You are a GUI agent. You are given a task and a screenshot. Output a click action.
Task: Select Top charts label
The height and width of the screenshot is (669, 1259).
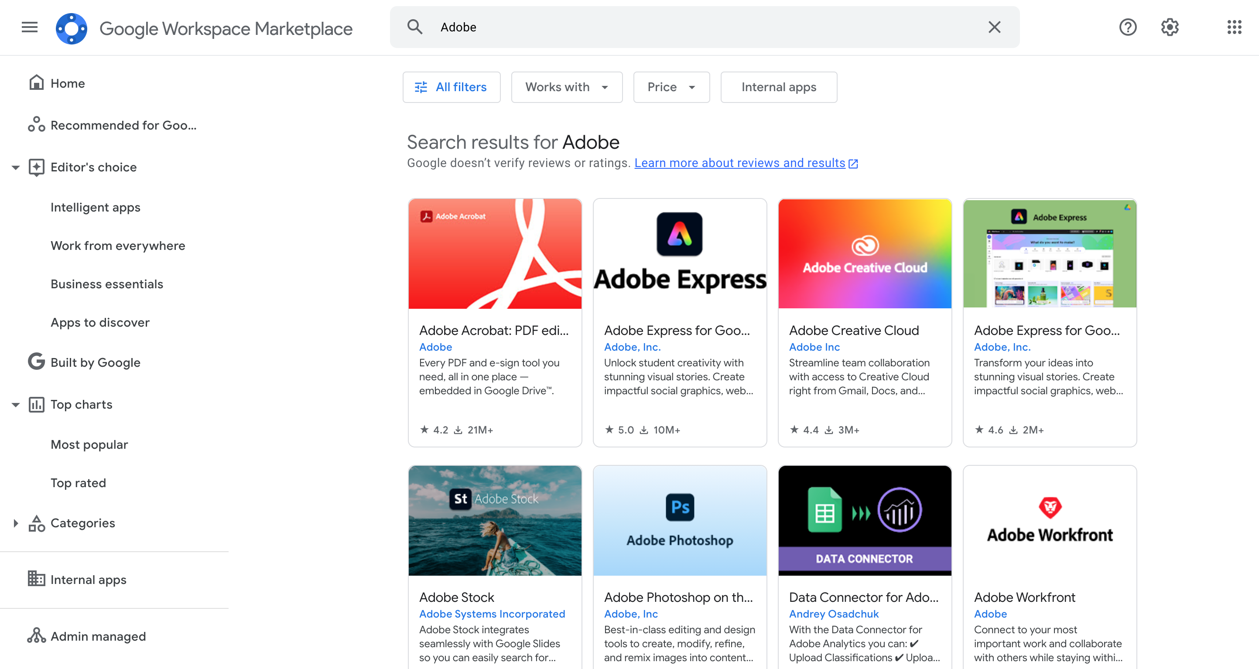[x=81, y=404]
